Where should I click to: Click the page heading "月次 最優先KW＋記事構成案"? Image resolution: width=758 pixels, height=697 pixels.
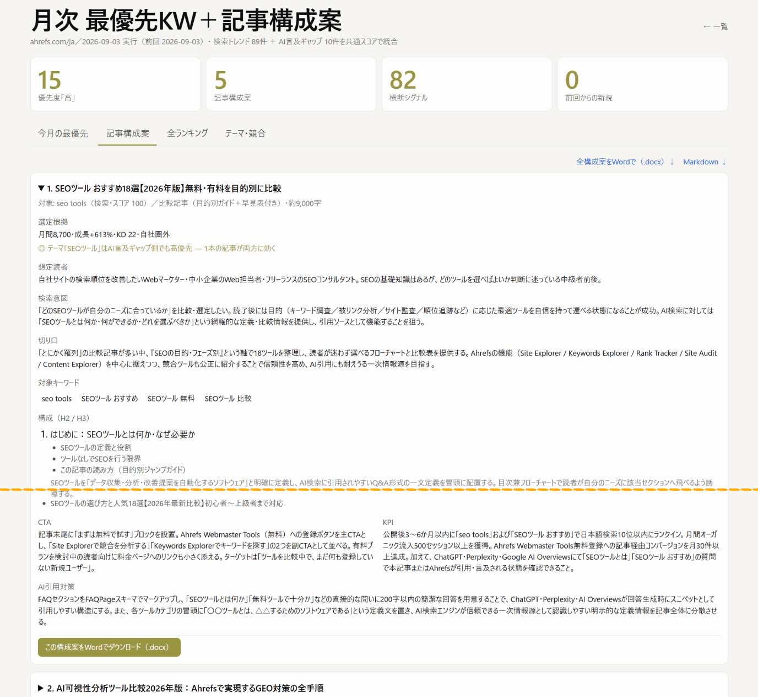coord(186,21)
